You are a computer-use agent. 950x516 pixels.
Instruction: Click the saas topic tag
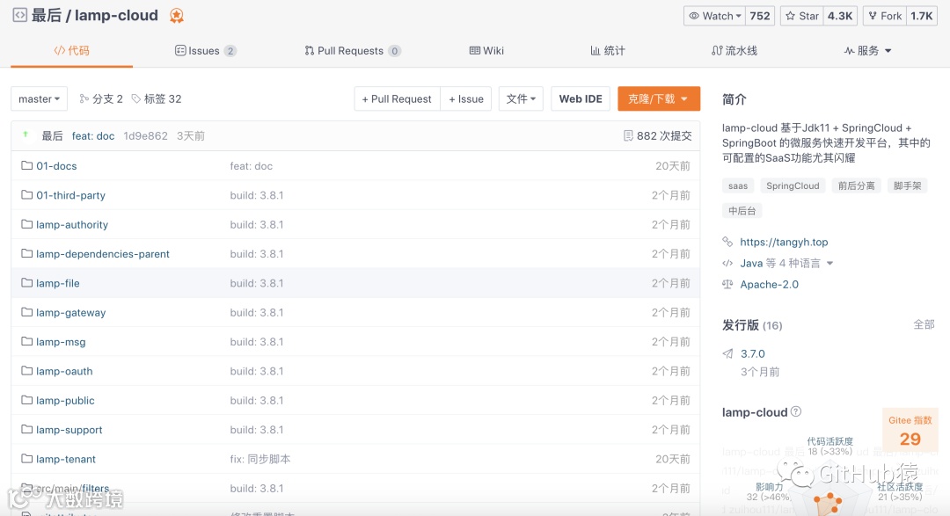click(737, 186)
